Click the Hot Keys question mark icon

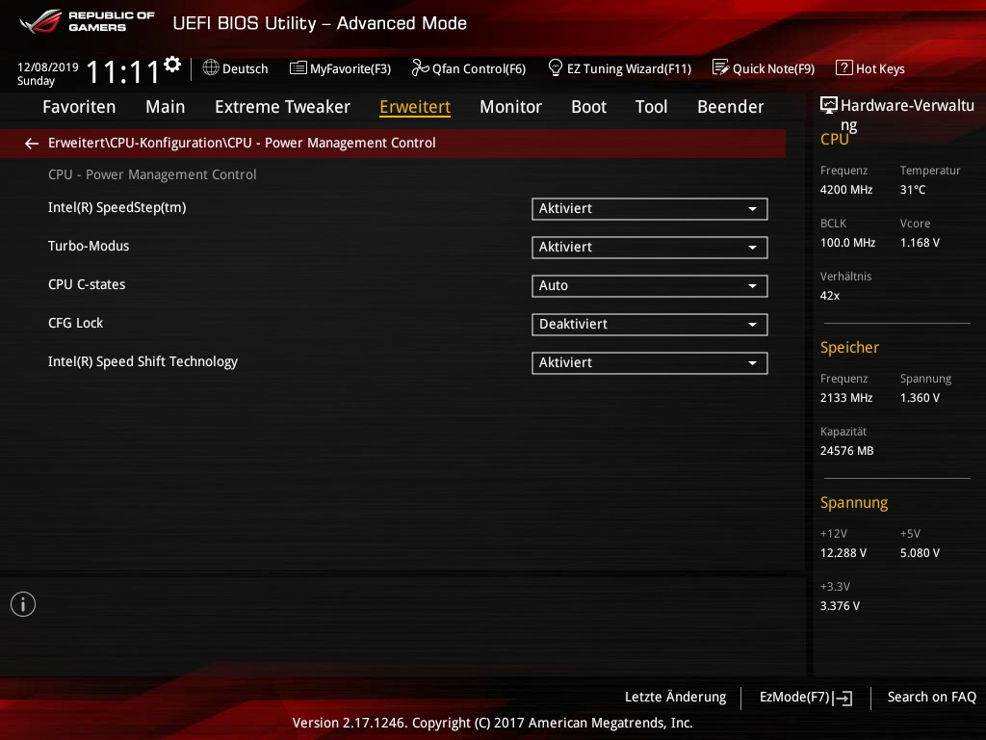[843, 67]
